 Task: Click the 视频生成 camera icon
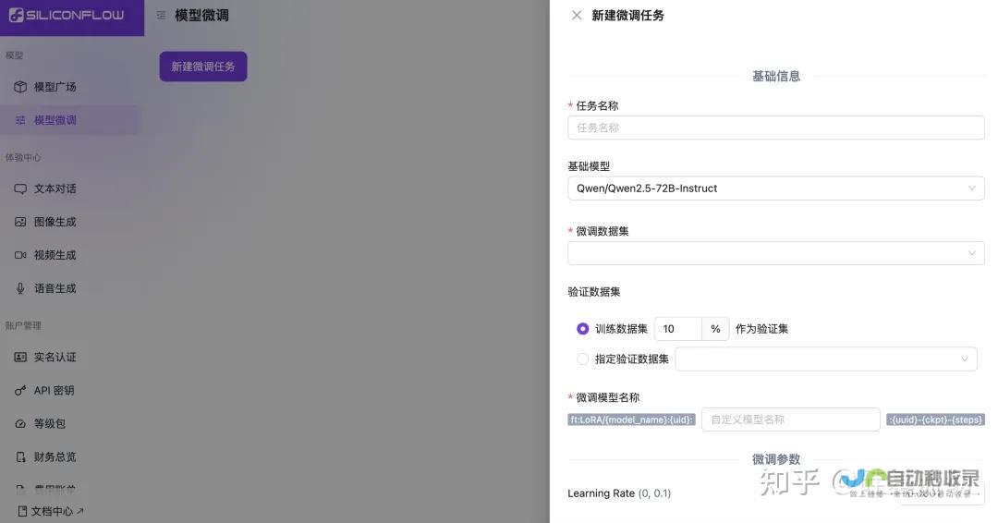click(x=20, y=255)
